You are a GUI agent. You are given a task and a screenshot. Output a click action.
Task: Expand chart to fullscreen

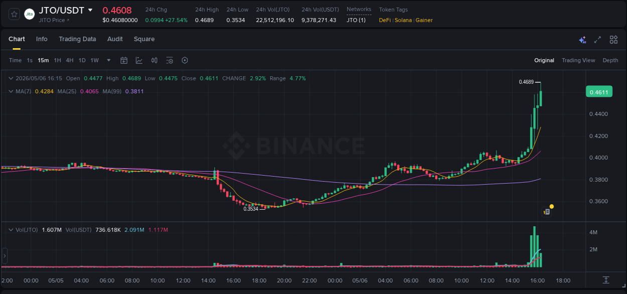597,40
